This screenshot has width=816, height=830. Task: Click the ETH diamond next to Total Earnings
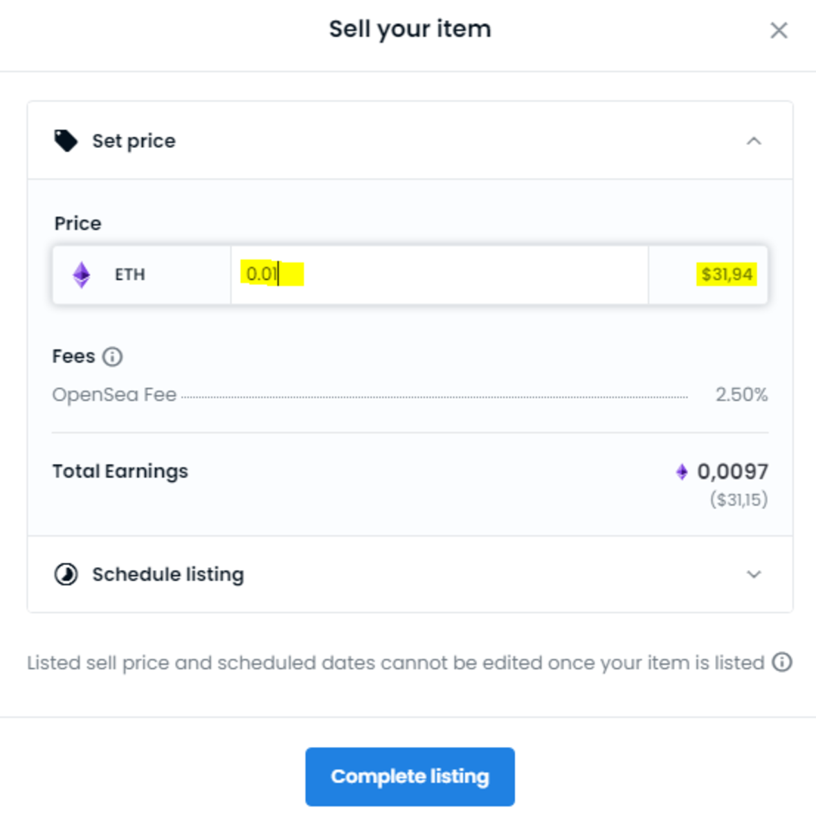[x=682, y=471]
